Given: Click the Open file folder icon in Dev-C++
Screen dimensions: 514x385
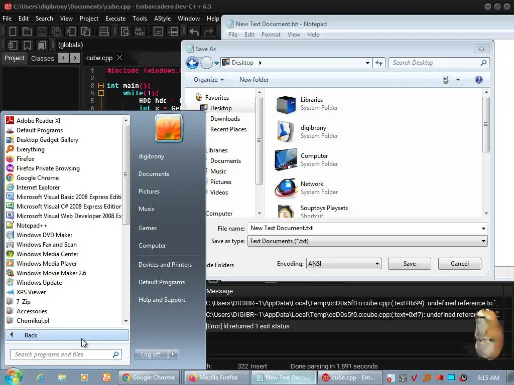Looking at the screenshot, I should coord(27,32).
